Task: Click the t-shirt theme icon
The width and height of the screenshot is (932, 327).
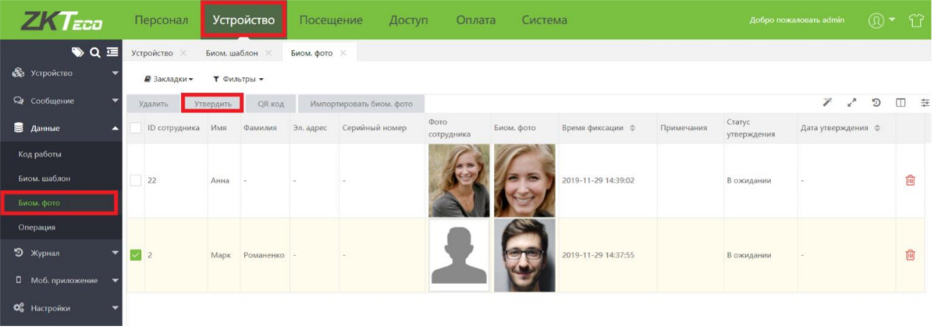Action: point(916,20)
